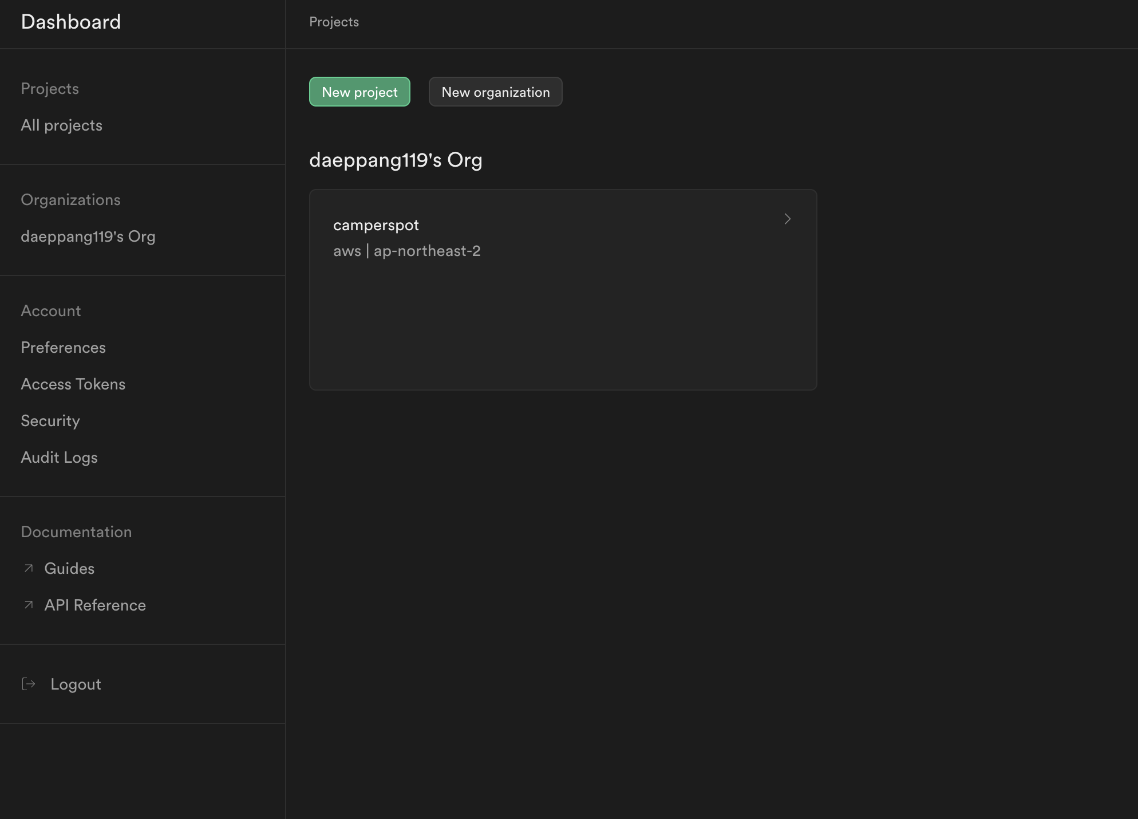
Task: Select daeppang119's Org in the sidebar
Action: pyautogui.click(x=88, y=237)
